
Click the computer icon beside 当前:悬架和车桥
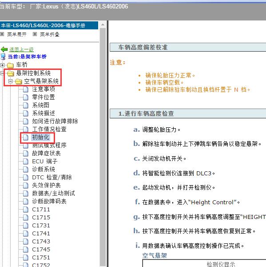3,57
